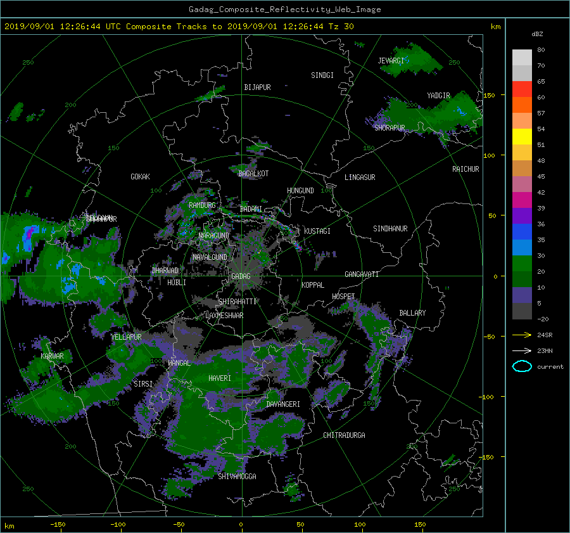Click the NAVALGUND city label
This screenshot has height=533, width=570.
210,257
